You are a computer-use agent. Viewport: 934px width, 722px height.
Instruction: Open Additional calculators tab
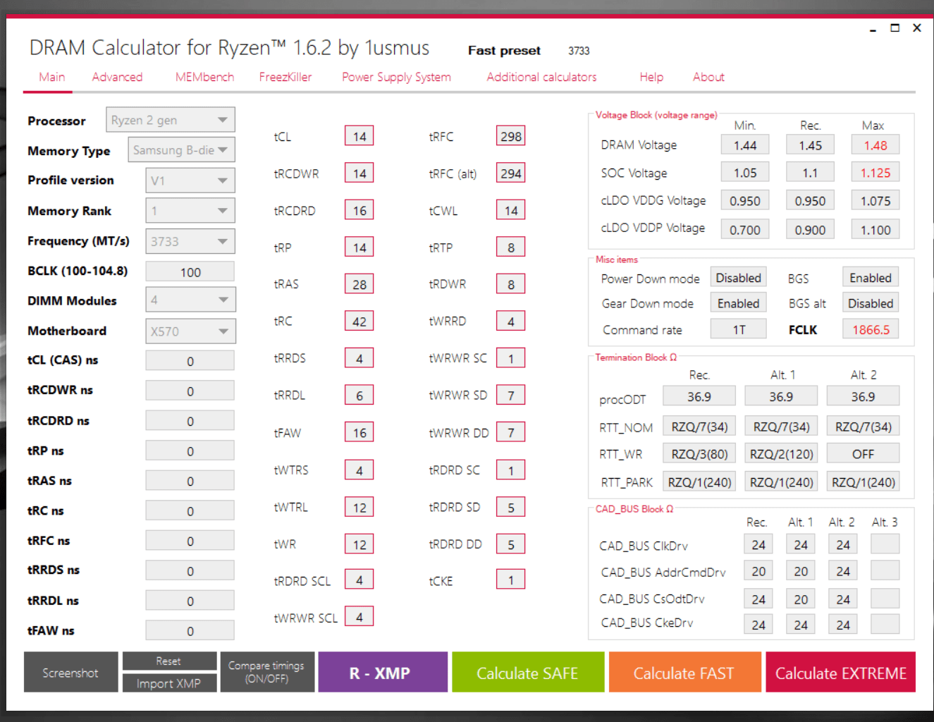[x=541, y=77]
